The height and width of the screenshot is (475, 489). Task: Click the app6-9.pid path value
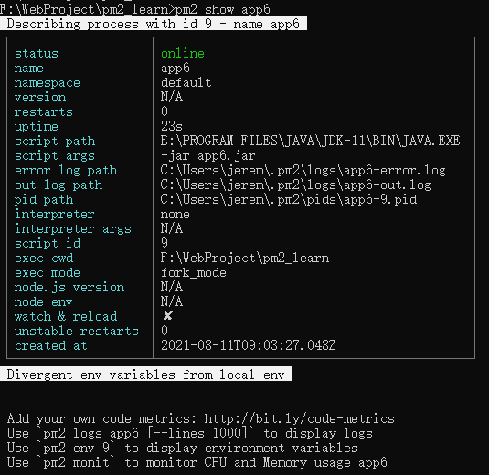pos(289,199)
